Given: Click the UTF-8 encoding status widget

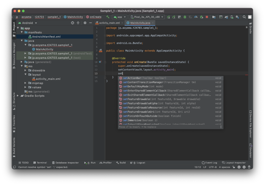Looking at the screenshot, I should coord(213,167).
